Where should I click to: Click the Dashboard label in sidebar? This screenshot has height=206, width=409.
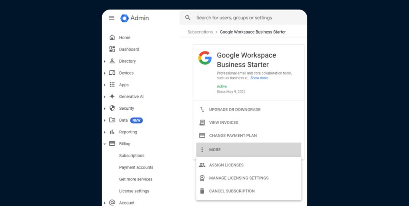pyautogui.click(x=129, y=49)
